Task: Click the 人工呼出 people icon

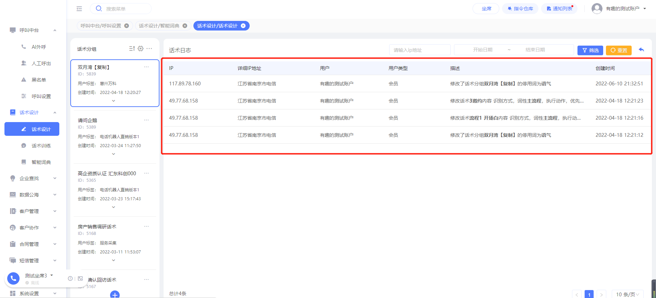Action: click(24, 63)
